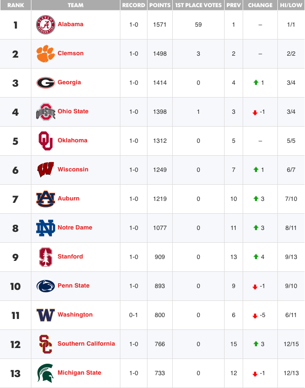The height and width of the screenshot is (388, 305).
Task: Click the Alabama Crimson Tide logo
Action: coord(46,25)
